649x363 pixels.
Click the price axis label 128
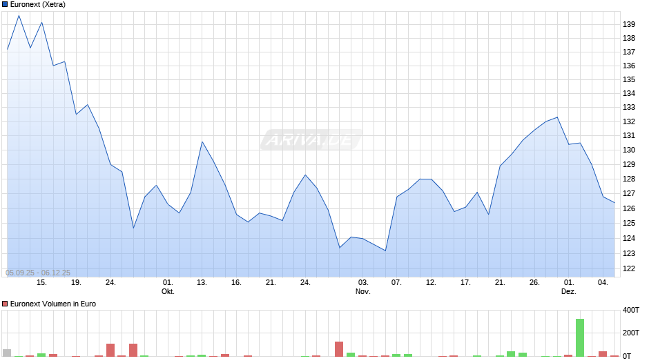point(629,179)
